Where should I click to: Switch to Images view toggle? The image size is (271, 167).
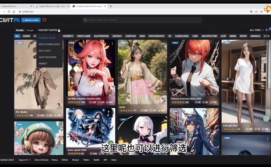30,30
